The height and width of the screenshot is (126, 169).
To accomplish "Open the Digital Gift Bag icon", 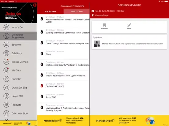I will (x=6, y=88).
